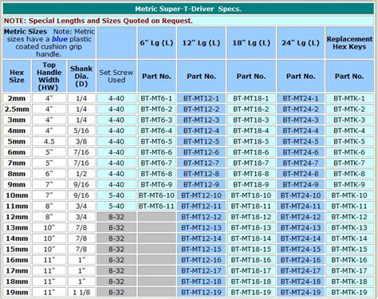Click part number BT-MT6-8

[156, 174]
